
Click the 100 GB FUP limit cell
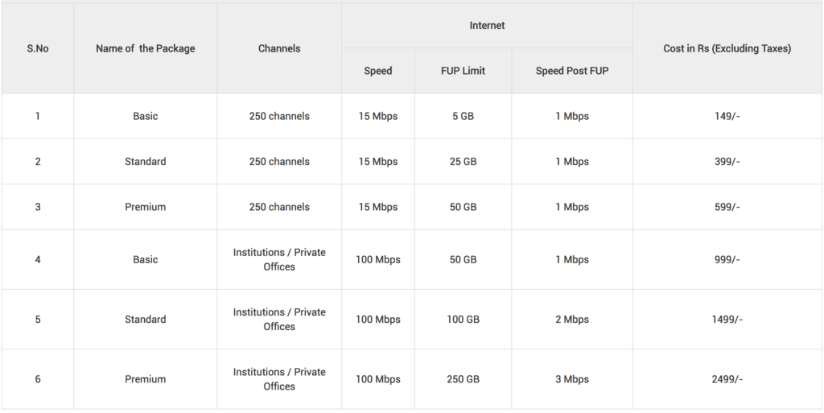pyautogui.click(x=463, y=320)
